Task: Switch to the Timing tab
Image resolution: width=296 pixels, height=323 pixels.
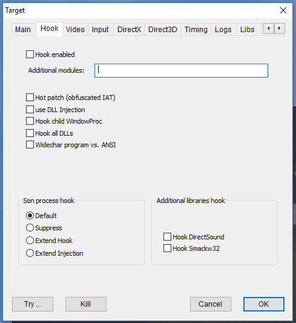Action: (196, 30)
